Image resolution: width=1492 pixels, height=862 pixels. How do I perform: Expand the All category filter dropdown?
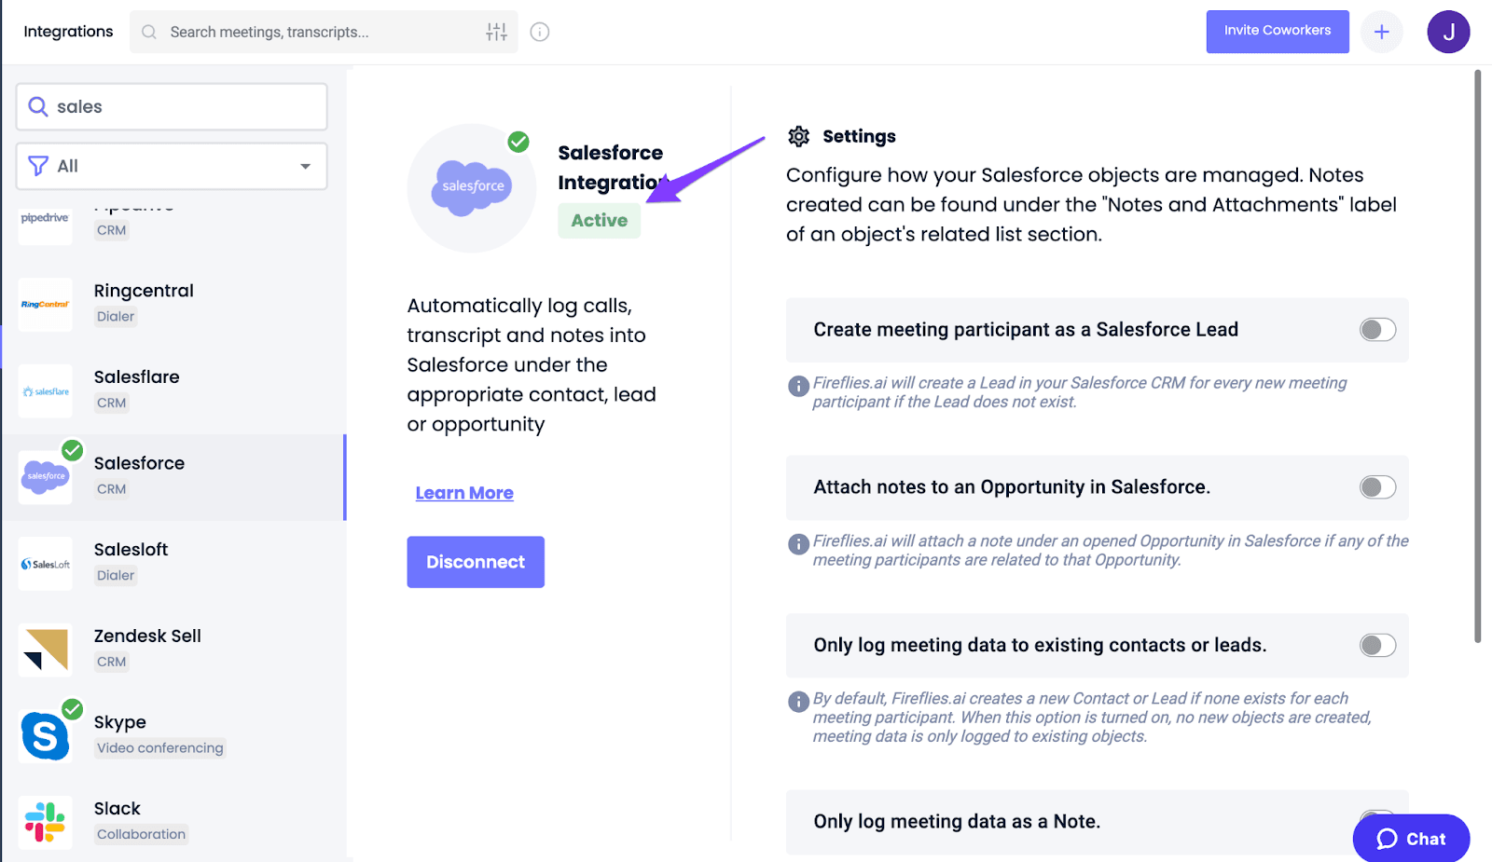(172, 166)
